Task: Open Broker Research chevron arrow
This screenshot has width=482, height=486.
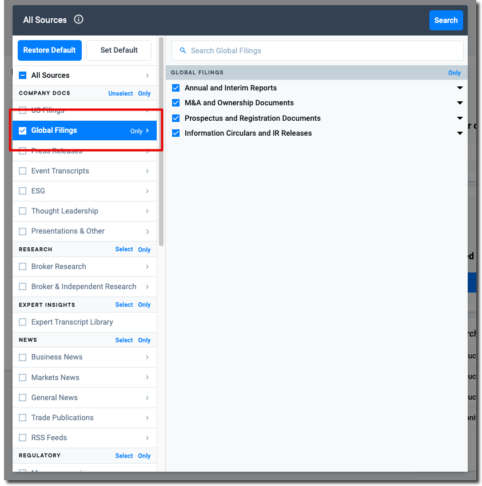Action: 147,267
